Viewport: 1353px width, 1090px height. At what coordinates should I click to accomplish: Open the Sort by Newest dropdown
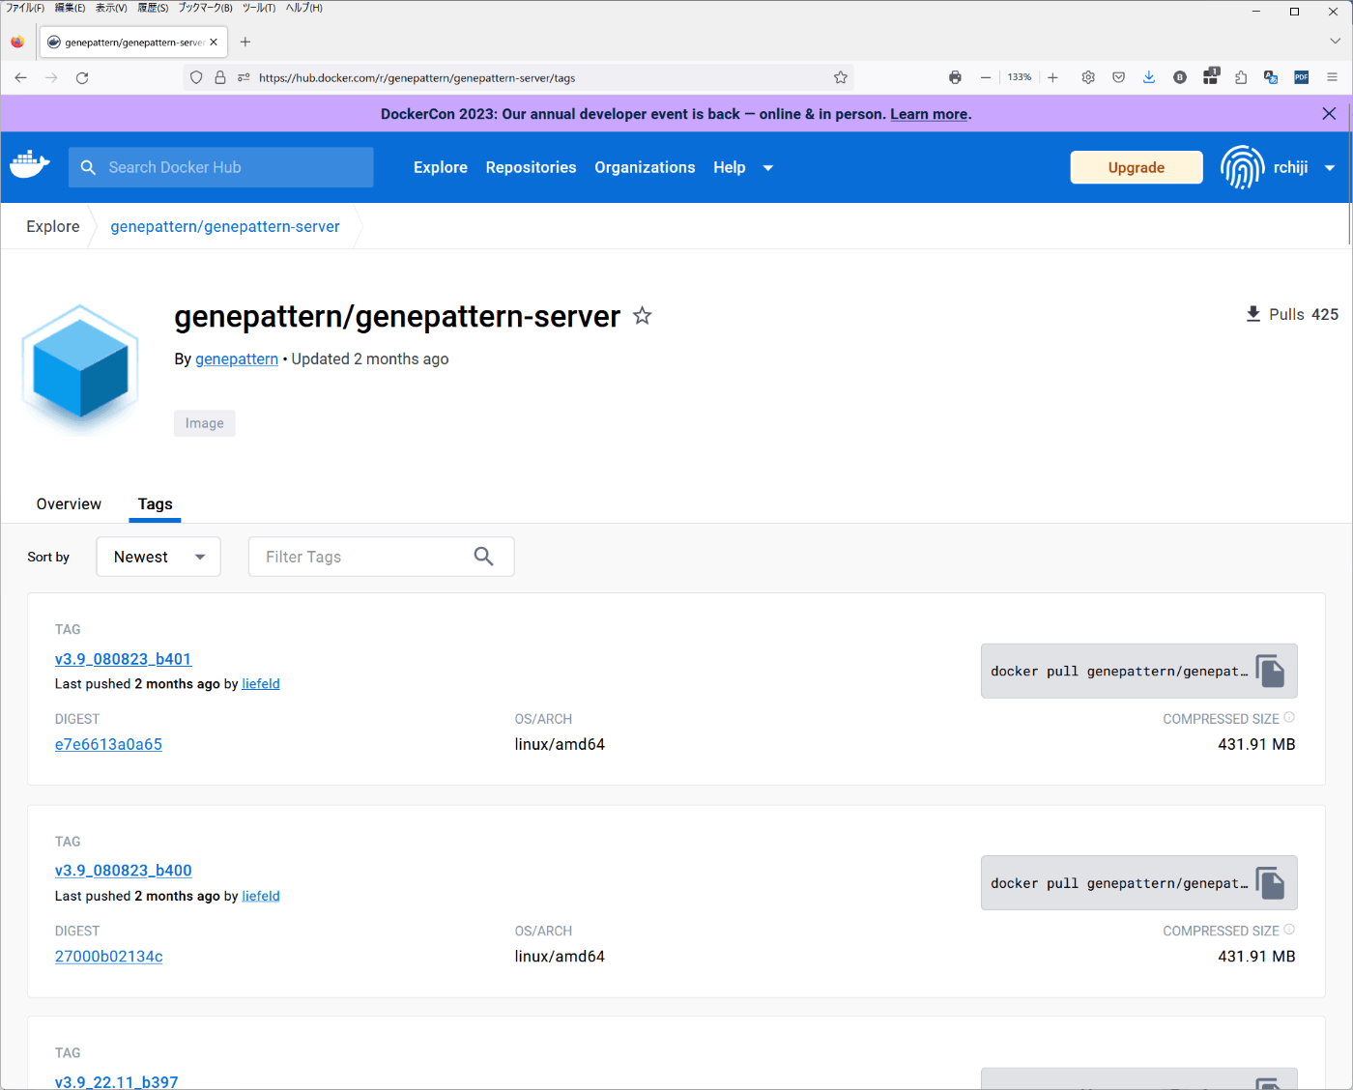[158, 557]
